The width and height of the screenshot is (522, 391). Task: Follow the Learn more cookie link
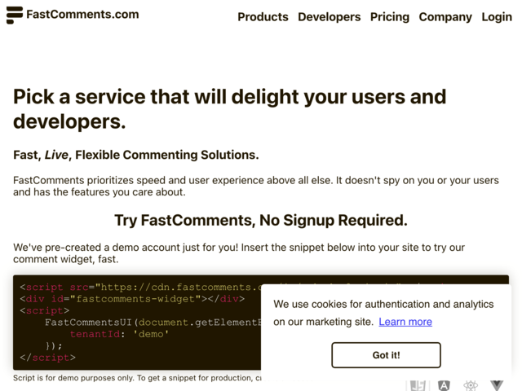[405, 322]
